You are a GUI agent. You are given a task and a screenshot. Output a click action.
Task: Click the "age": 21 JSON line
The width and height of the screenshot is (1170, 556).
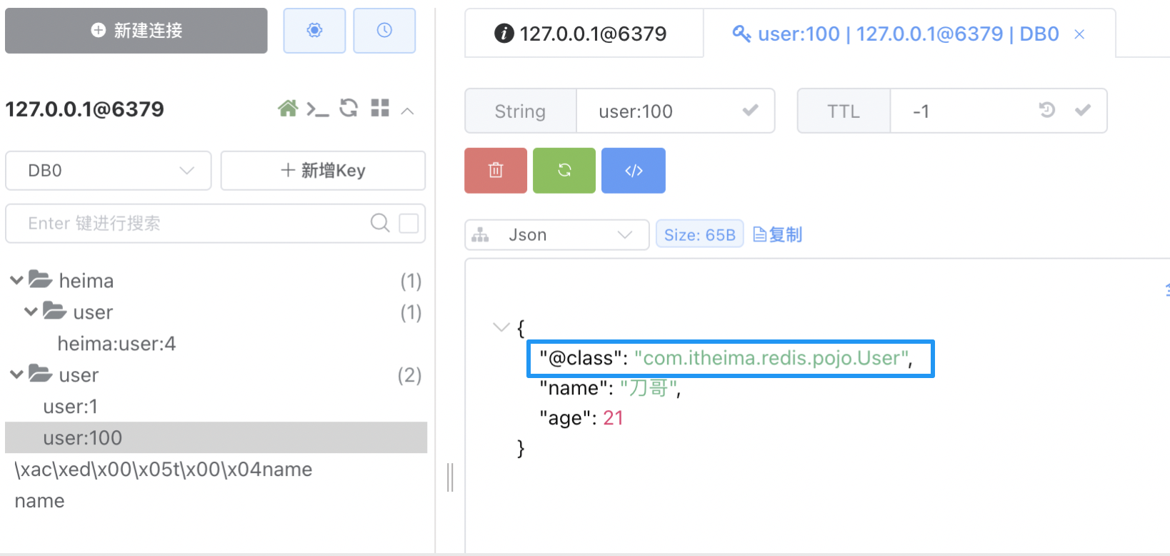[581, 418]
